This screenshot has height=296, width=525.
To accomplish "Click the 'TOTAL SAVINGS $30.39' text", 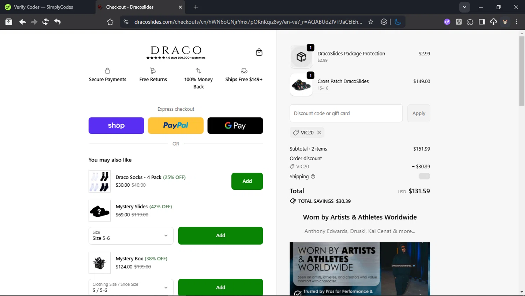I will [324, 201].
